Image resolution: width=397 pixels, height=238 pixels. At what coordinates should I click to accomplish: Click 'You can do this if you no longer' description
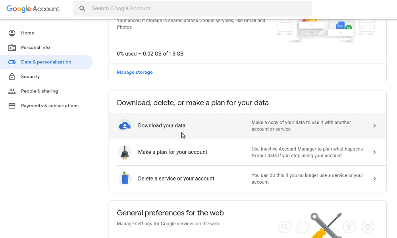click(307, 179)
